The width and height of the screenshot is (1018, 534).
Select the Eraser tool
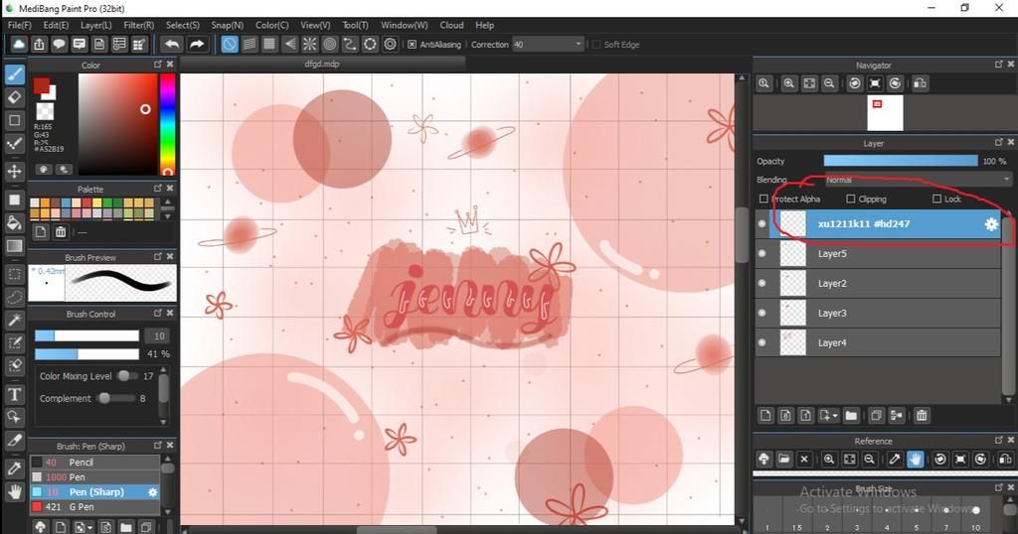[14, 97]
